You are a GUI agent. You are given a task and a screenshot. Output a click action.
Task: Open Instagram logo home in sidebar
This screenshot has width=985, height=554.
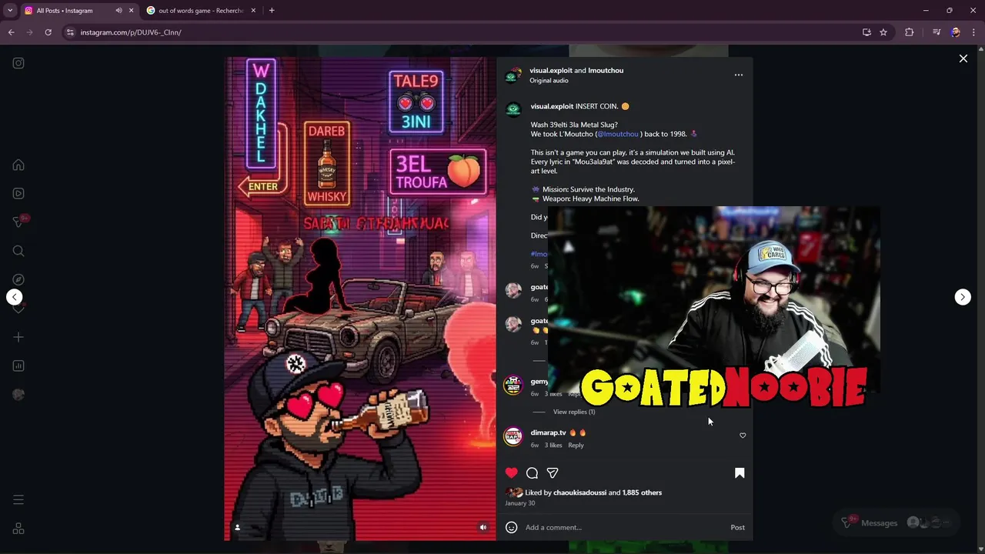coord(18,63)
